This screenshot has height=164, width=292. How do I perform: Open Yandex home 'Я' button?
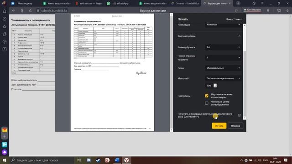click(22, 10)
